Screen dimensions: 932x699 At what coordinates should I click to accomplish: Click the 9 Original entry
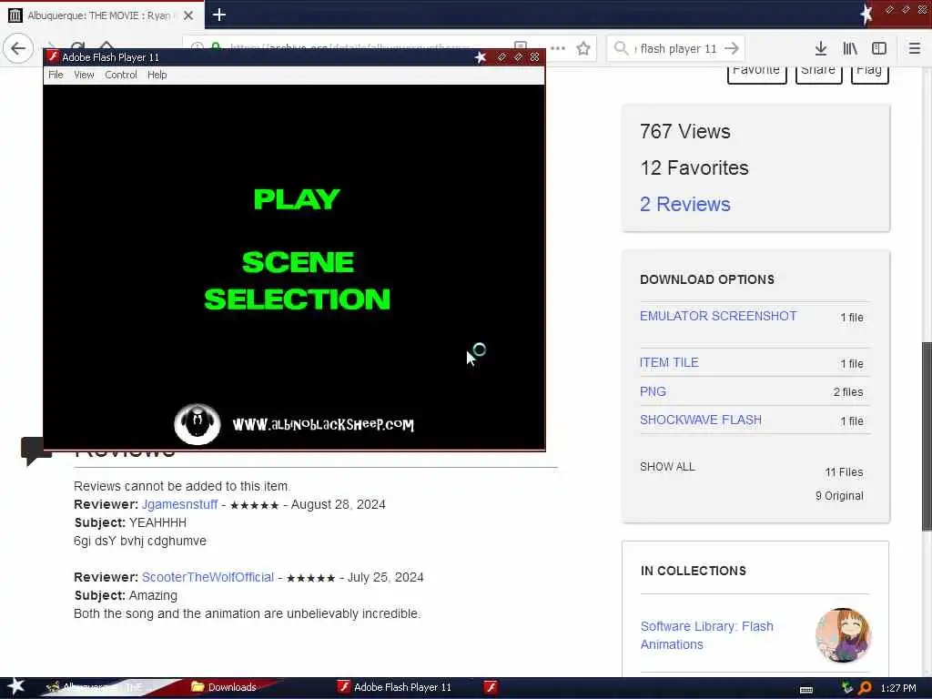pyautogui.click(x=839, y=496)
